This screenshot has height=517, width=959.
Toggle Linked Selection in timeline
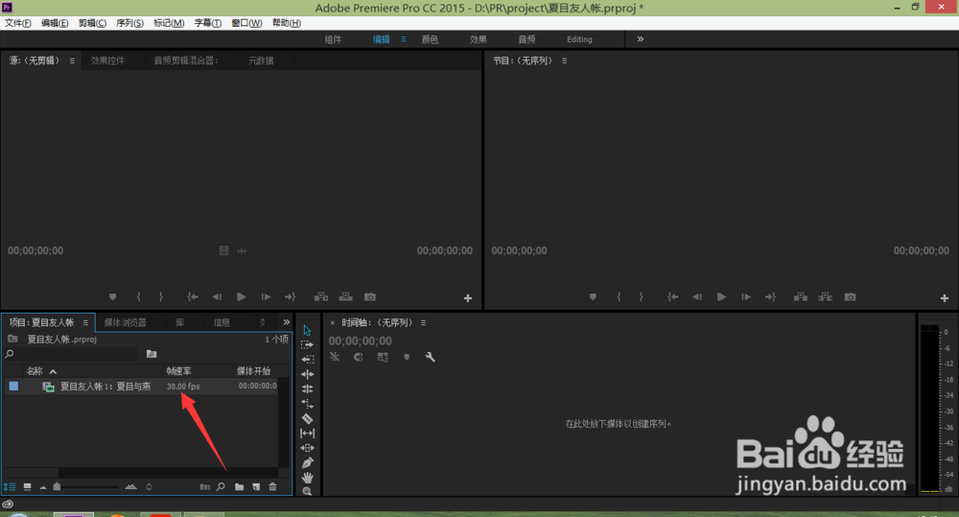[383, 357]
